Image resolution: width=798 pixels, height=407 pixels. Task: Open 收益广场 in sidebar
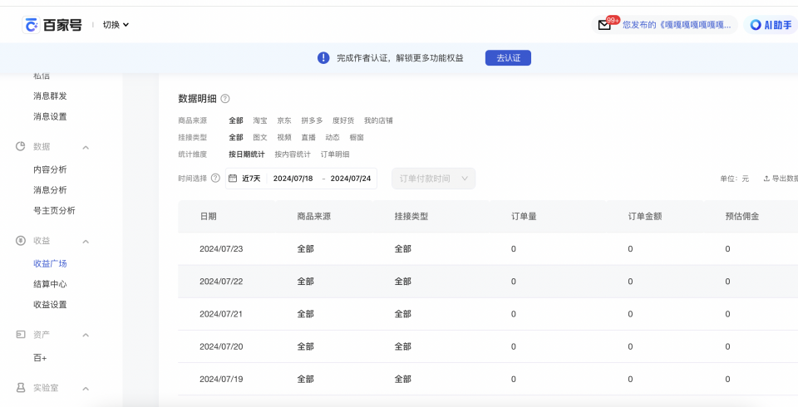click(50, 264)
